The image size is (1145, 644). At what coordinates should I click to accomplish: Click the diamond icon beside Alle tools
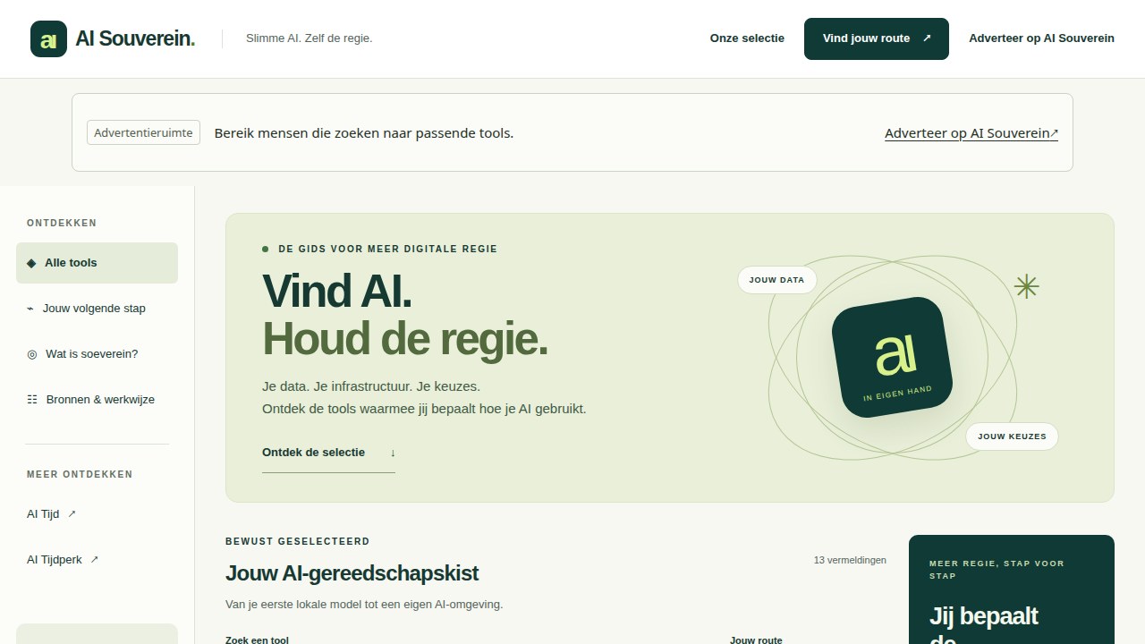(x=31, y=263)
